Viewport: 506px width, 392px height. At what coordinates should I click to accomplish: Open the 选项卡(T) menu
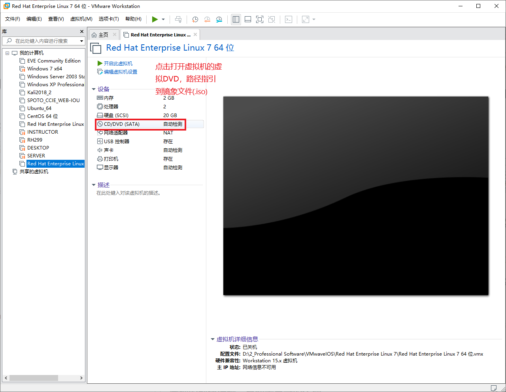(x=109, y=19)
